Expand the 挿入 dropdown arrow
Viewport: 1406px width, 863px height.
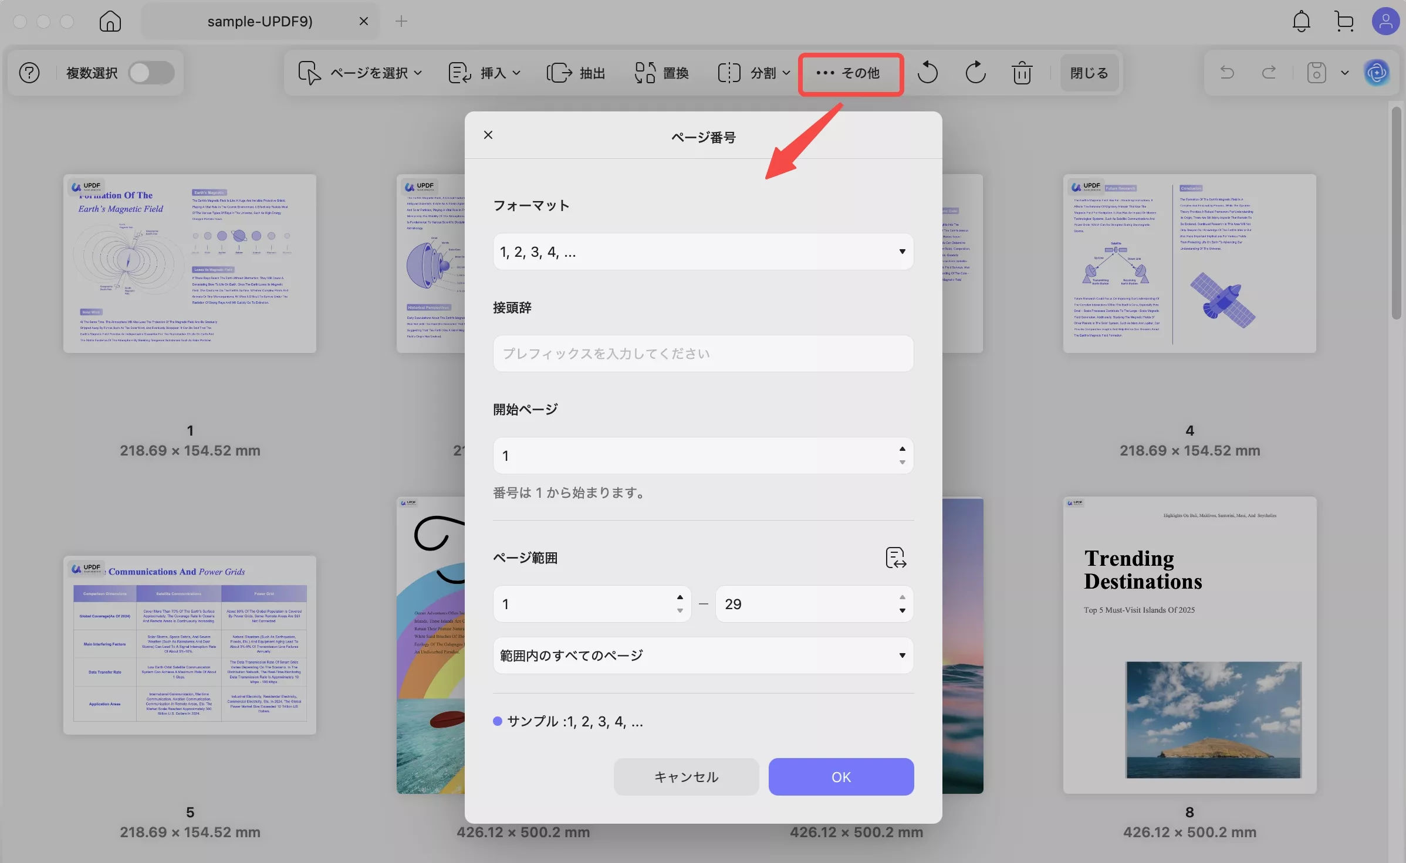pyautogui.click(x=517, y=72)
